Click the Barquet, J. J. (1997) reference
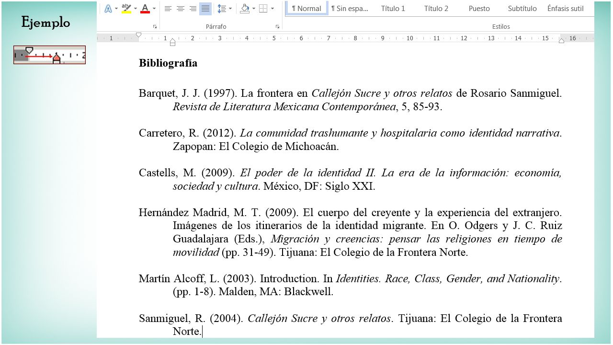The image size is (613, 345). [x=351, y=100]
